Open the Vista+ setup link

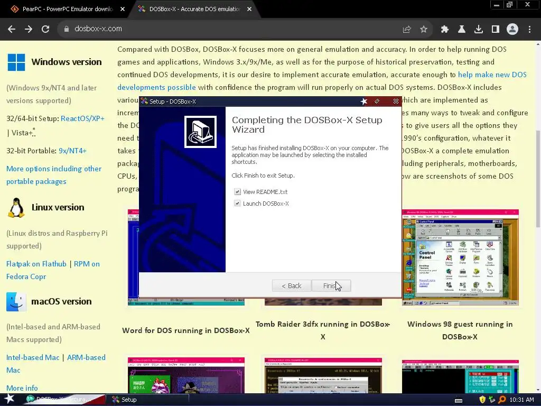coord(22,133)
